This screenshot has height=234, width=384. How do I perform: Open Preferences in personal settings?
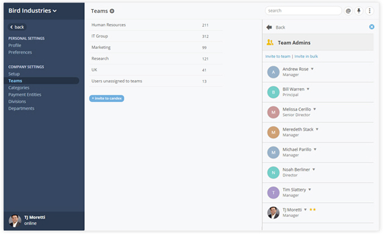pos(20,52)
